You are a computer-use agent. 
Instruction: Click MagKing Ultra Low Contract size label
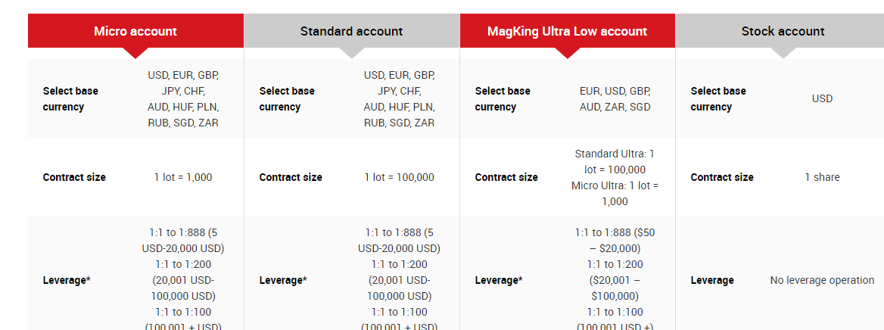(x=506, y=177)
